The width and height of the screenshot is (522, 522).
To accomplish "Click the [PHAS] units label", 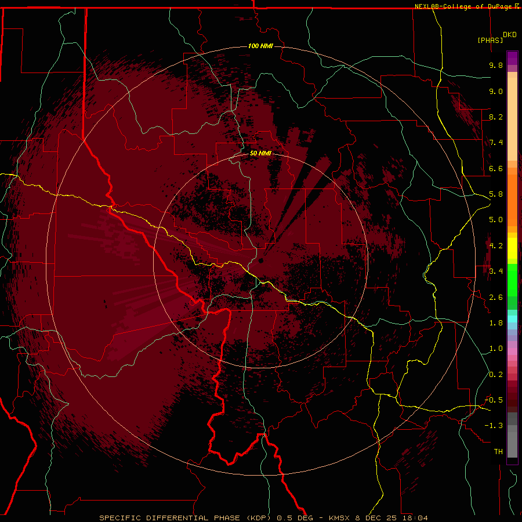I will coord(490,40).
